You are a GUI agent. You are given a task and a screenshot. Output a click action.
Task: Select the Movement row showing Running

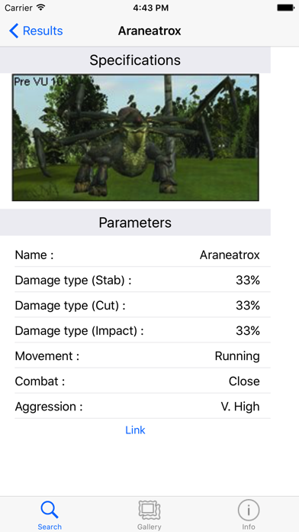point(143,356)
